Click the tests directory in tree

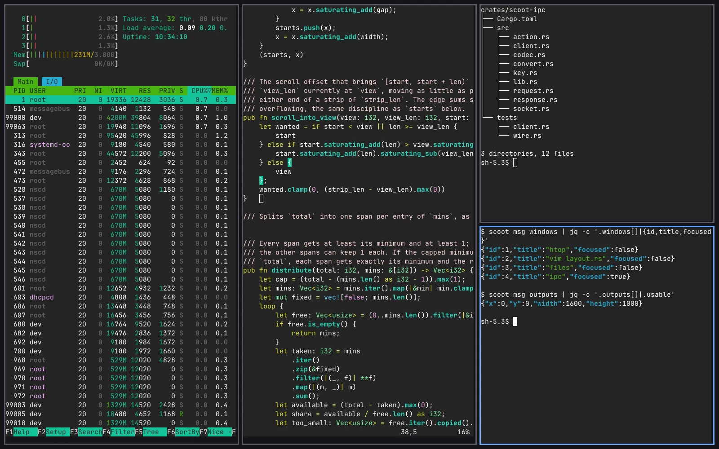click(507, 118)
